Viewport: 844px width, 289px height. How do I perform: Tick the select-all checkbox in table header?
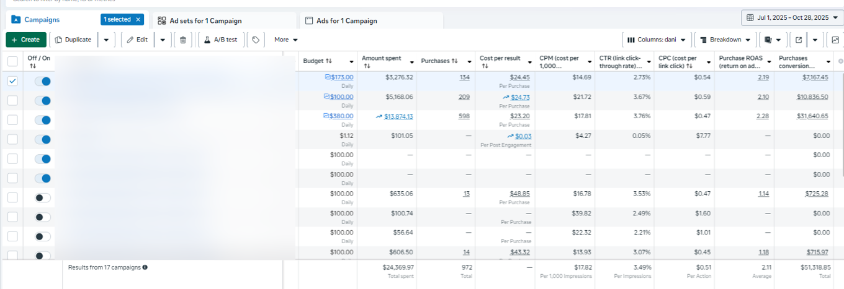click(x=12, y=61)
